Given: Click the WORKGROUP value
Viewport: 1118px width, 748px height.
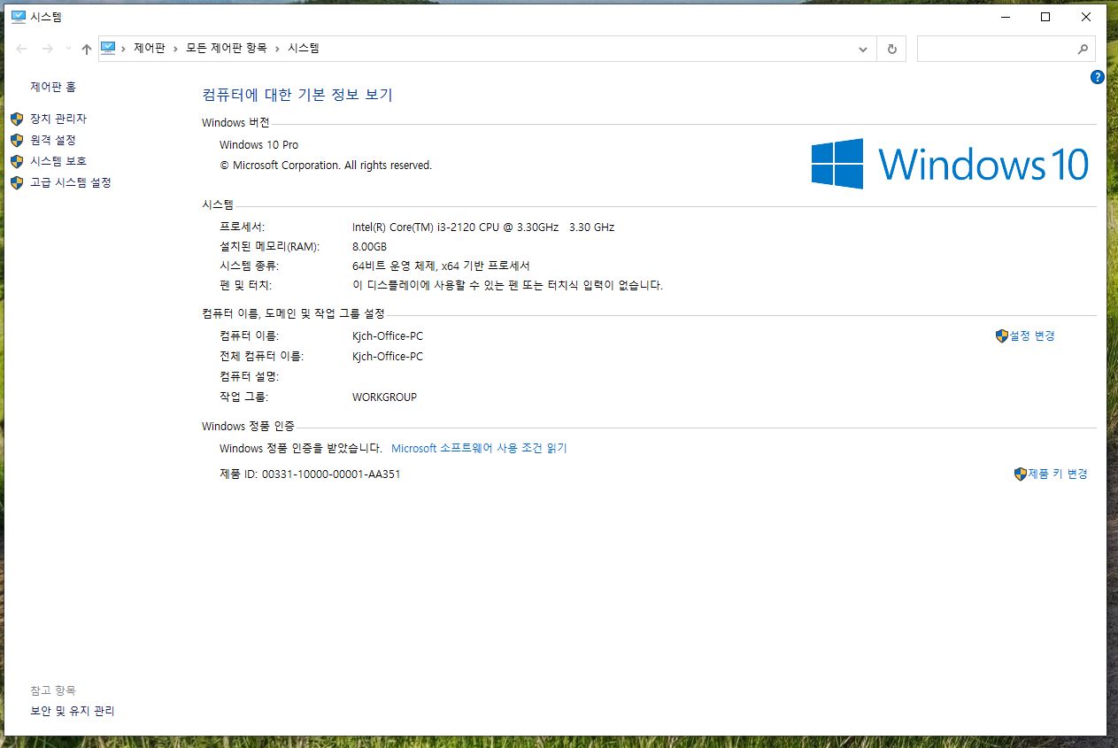Looking at the screenshot, I should tap(384, 397).
